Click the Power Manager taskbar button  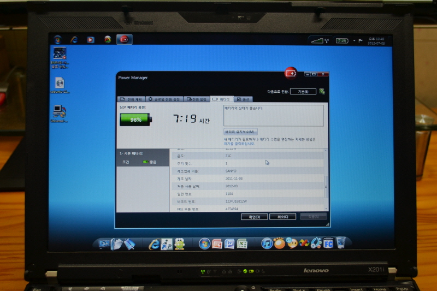point(124,39)
